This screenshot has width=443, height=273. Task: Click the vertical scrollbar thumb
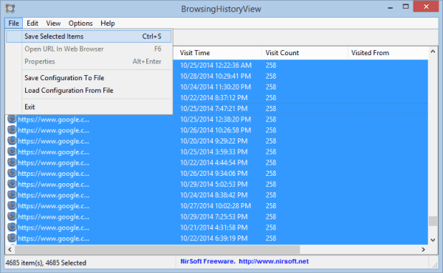tap(433, 221)
